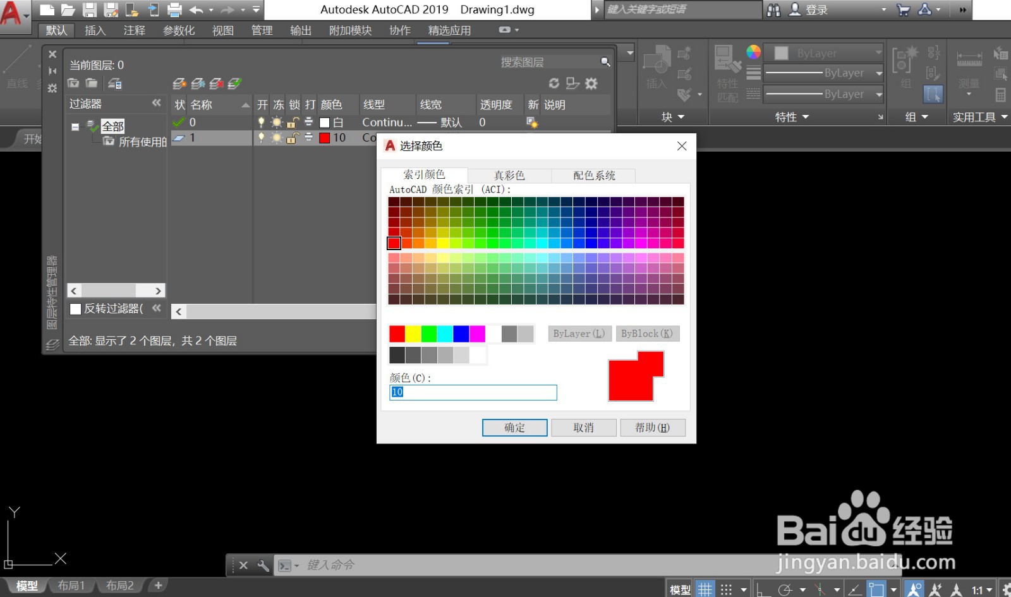Click the Insert block tool
Image resolution: width=1011 pixels, height=597 pixels.
tap(657, 66)
